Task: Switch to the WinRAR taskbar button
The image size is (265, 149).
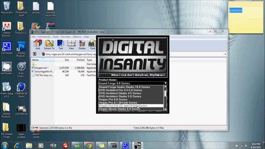Action: [x=113, y=145]
